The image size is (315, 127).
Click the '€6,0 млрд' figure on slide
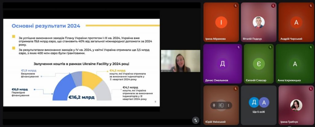point(20,89)
